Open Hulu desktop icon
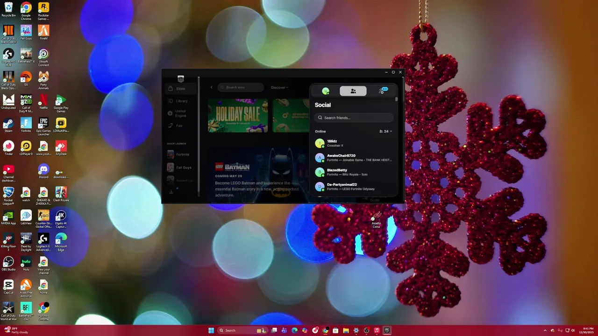The image size is (598, 336). tap(26, 263)
